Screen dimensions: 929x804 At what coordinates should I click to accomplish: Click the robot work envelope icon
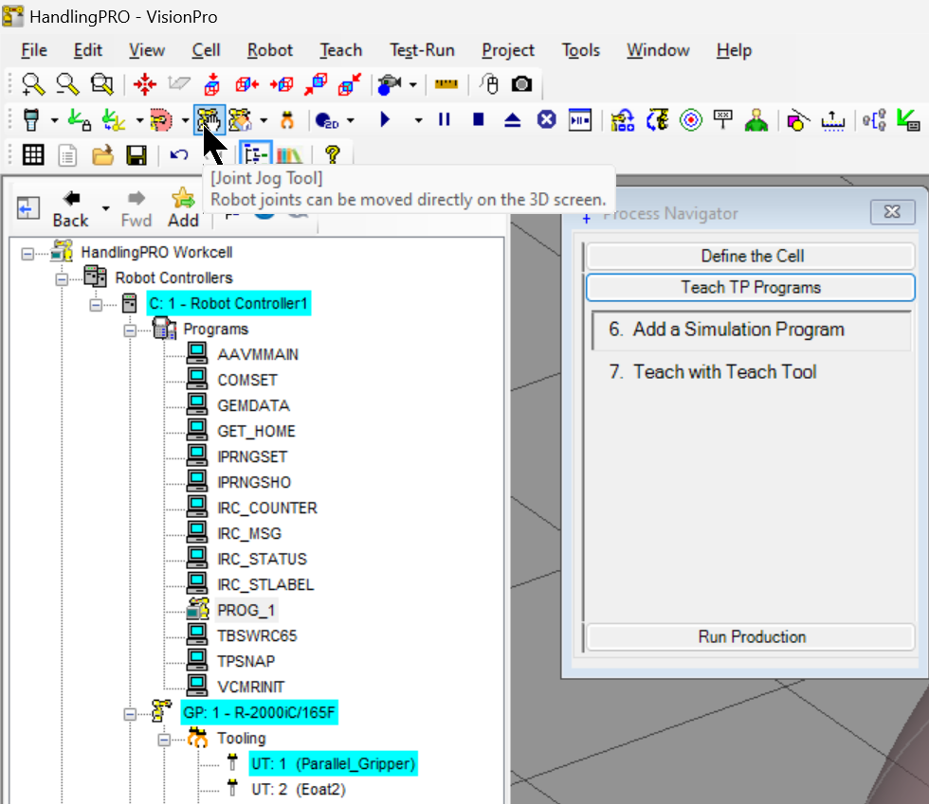pos(160,120)
